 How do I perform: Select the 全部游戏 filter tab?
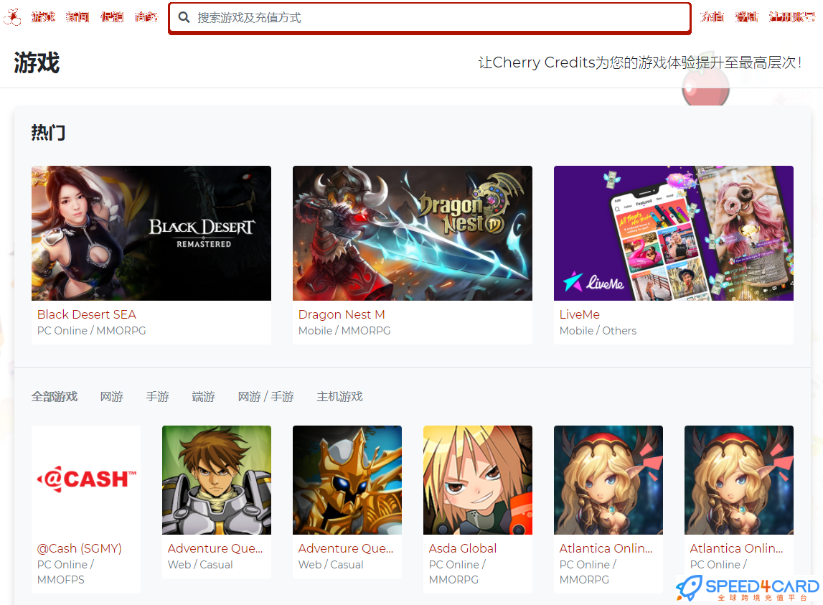(55, 396)
